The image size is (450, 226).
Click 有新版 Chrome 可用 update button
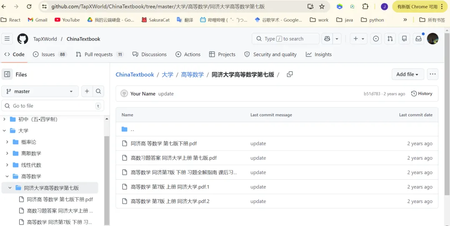(420, 7)
